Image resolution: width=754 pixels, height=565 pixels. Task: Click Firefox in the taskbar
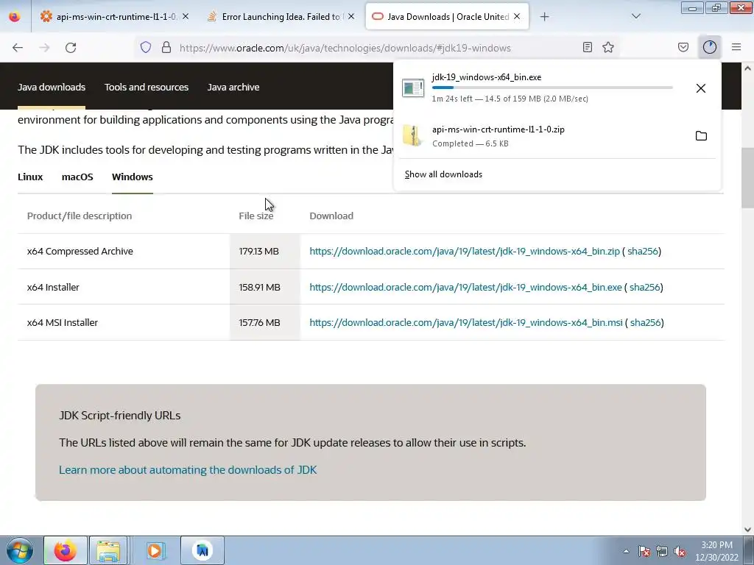(66, 550)
